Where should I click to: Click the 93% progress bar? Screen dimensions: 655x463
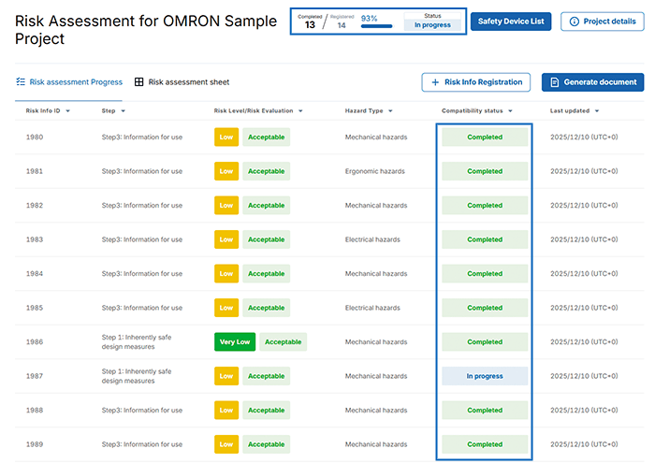[376, 26]
